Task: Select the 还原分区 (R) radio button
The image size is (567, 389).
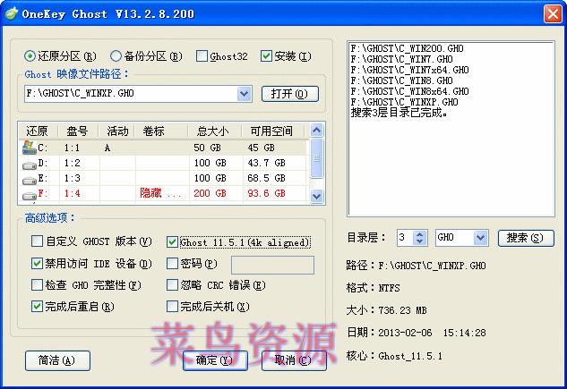Action: click(30, 56)
